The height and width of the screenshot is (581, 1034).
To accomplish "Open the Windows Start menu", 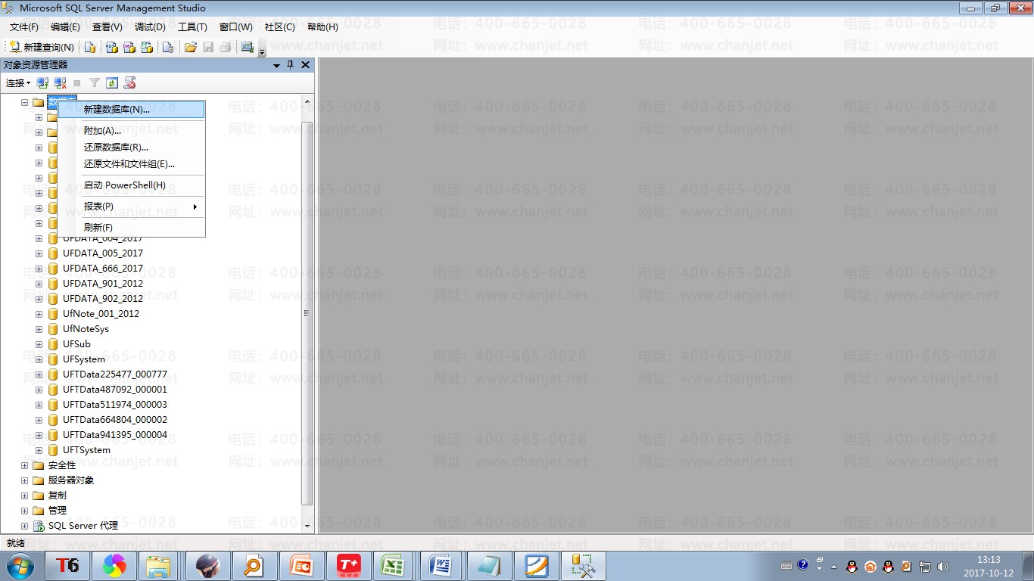I will [x=20, y=566].
